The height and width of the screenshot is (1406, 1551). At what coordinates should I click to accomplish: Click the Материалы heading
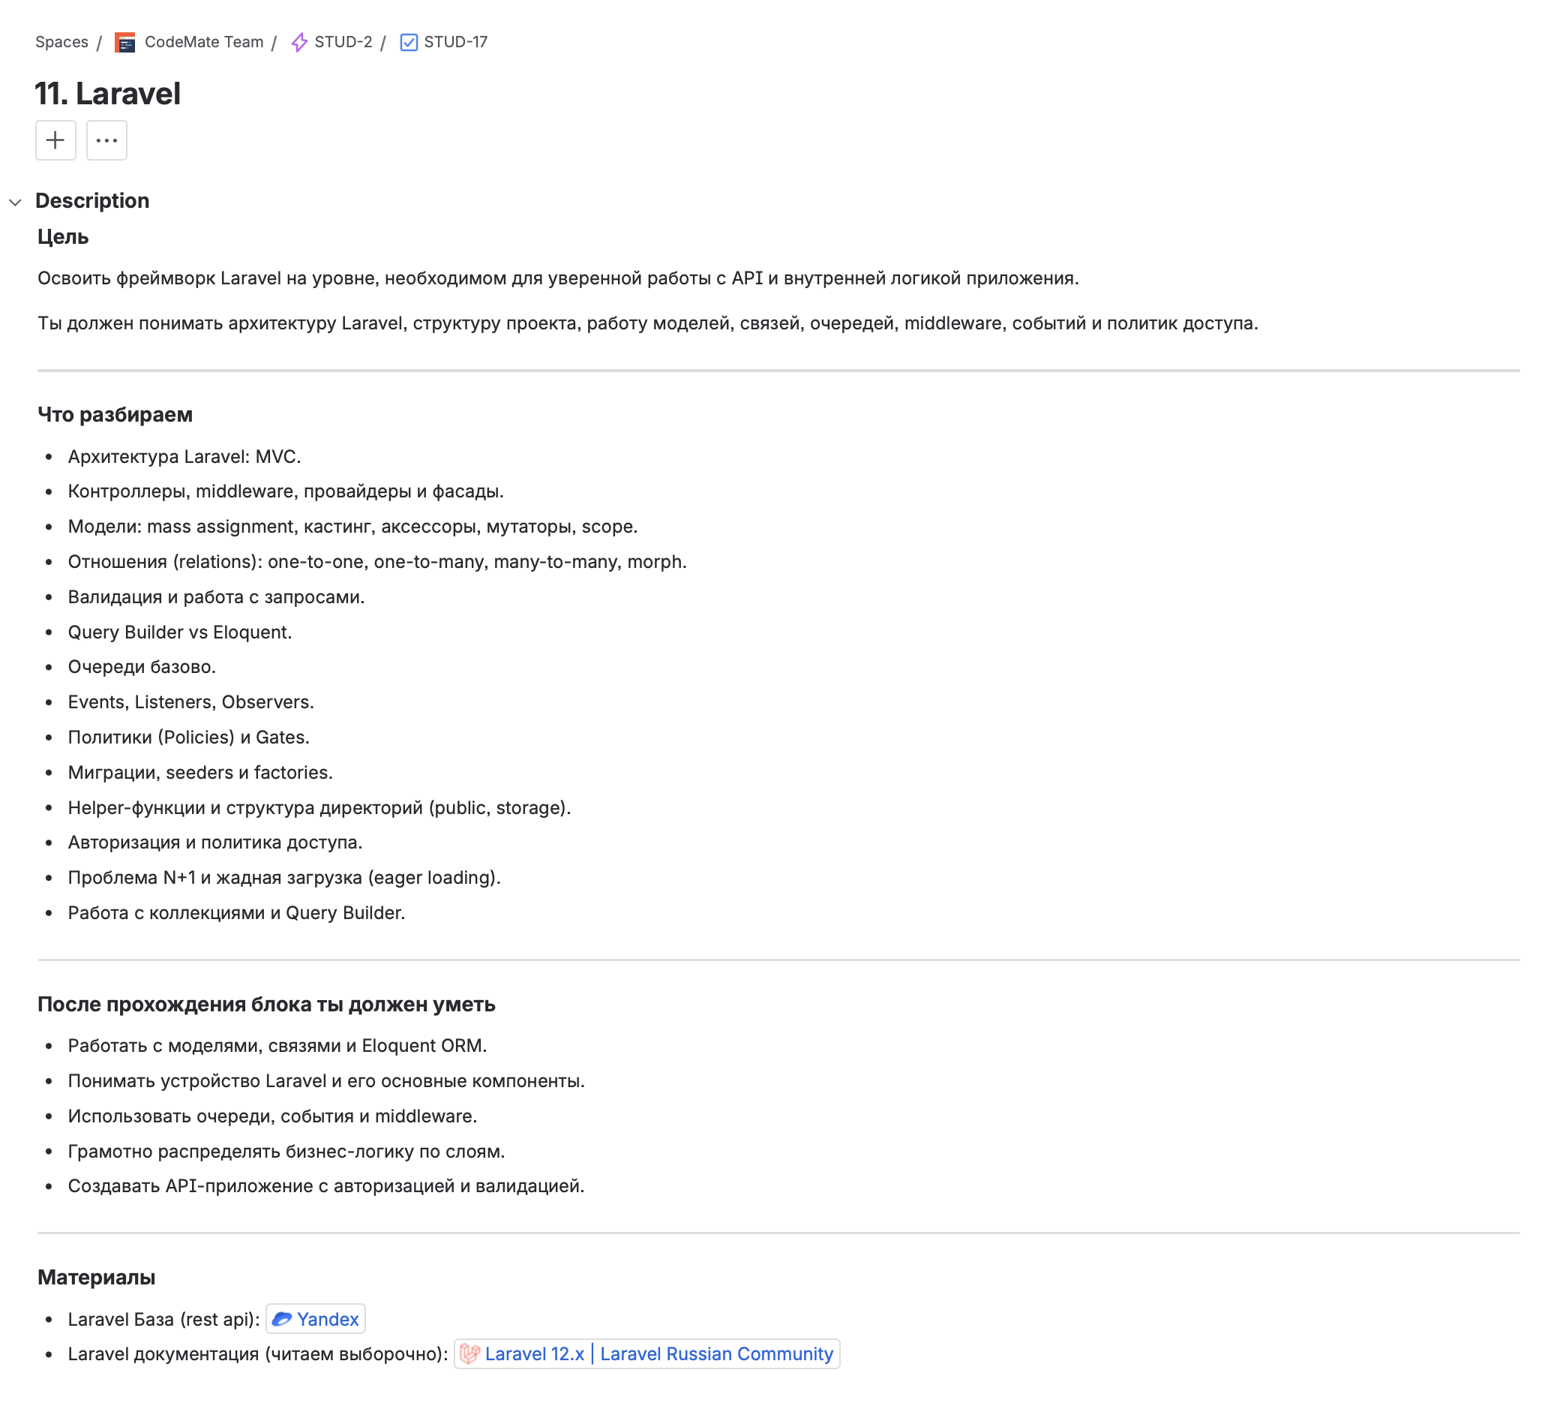click(x=95, y=1277)
